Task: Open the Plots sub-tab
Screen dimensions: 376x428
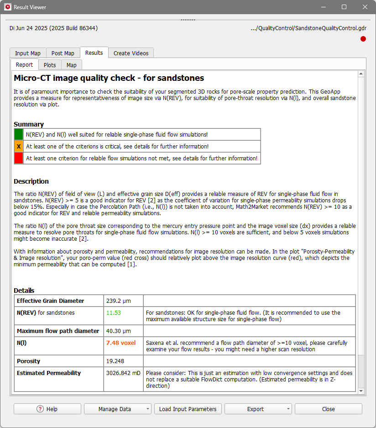Action: pos(50,65)
